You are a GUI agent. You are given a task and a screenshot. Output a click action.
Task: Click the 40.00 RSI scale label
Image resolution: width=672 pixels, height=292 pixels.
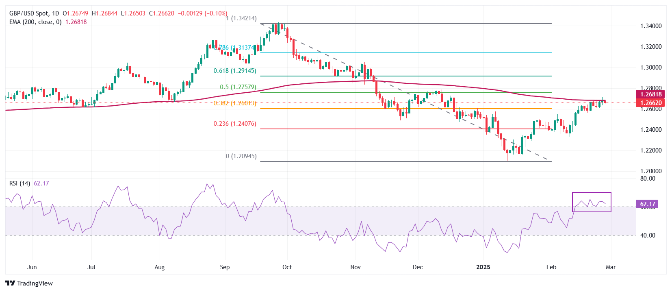click(648, 235)
